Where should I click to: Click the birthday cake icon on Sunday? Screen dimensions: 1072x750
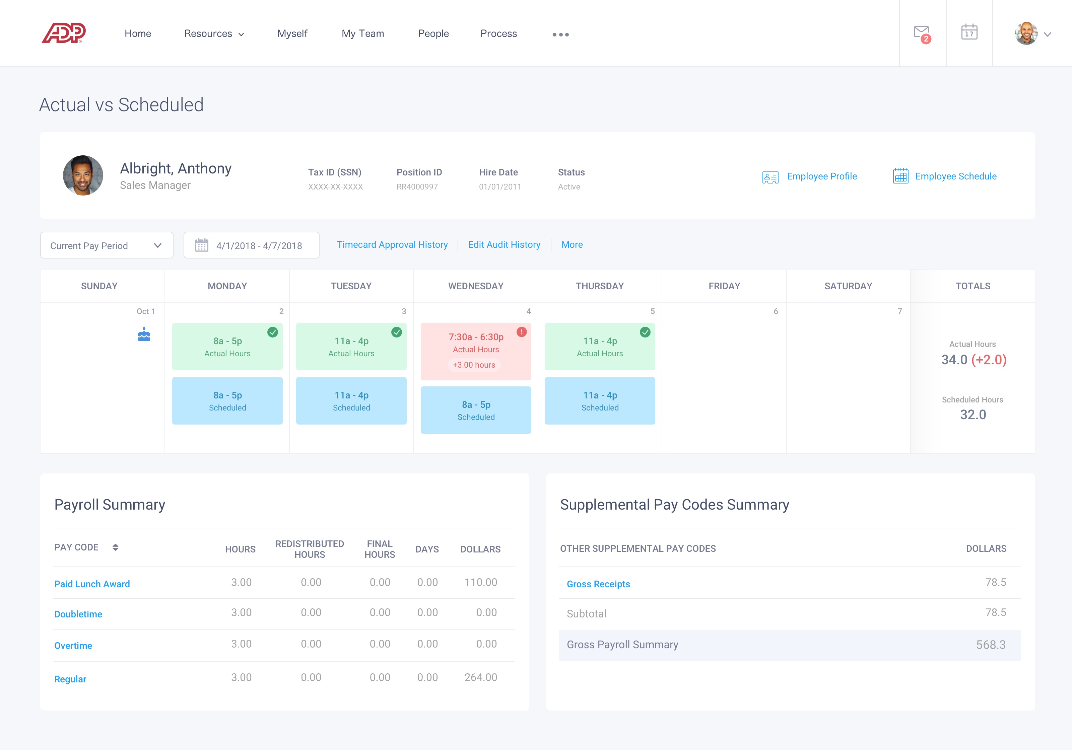[x=144, y=334]
